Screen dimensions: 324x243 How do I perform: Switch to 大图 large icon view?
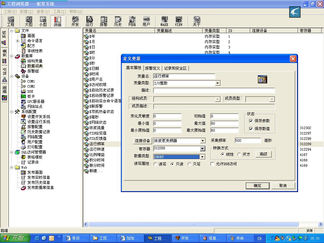point(29,21)
